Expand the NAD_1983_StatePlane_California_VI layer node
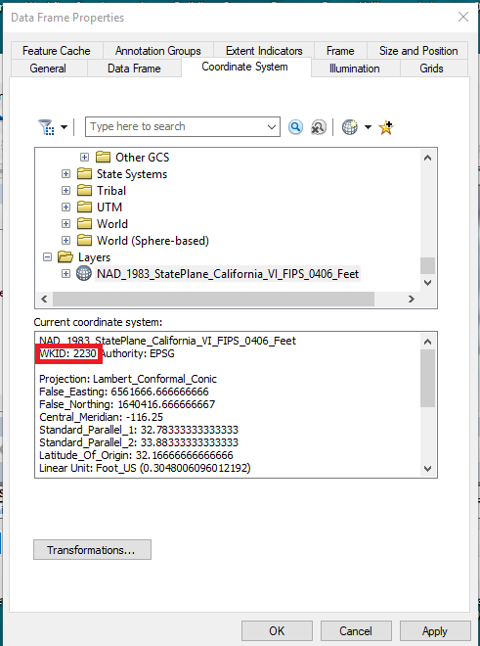Viewport: 480px width, 646px height. (65, 273)
